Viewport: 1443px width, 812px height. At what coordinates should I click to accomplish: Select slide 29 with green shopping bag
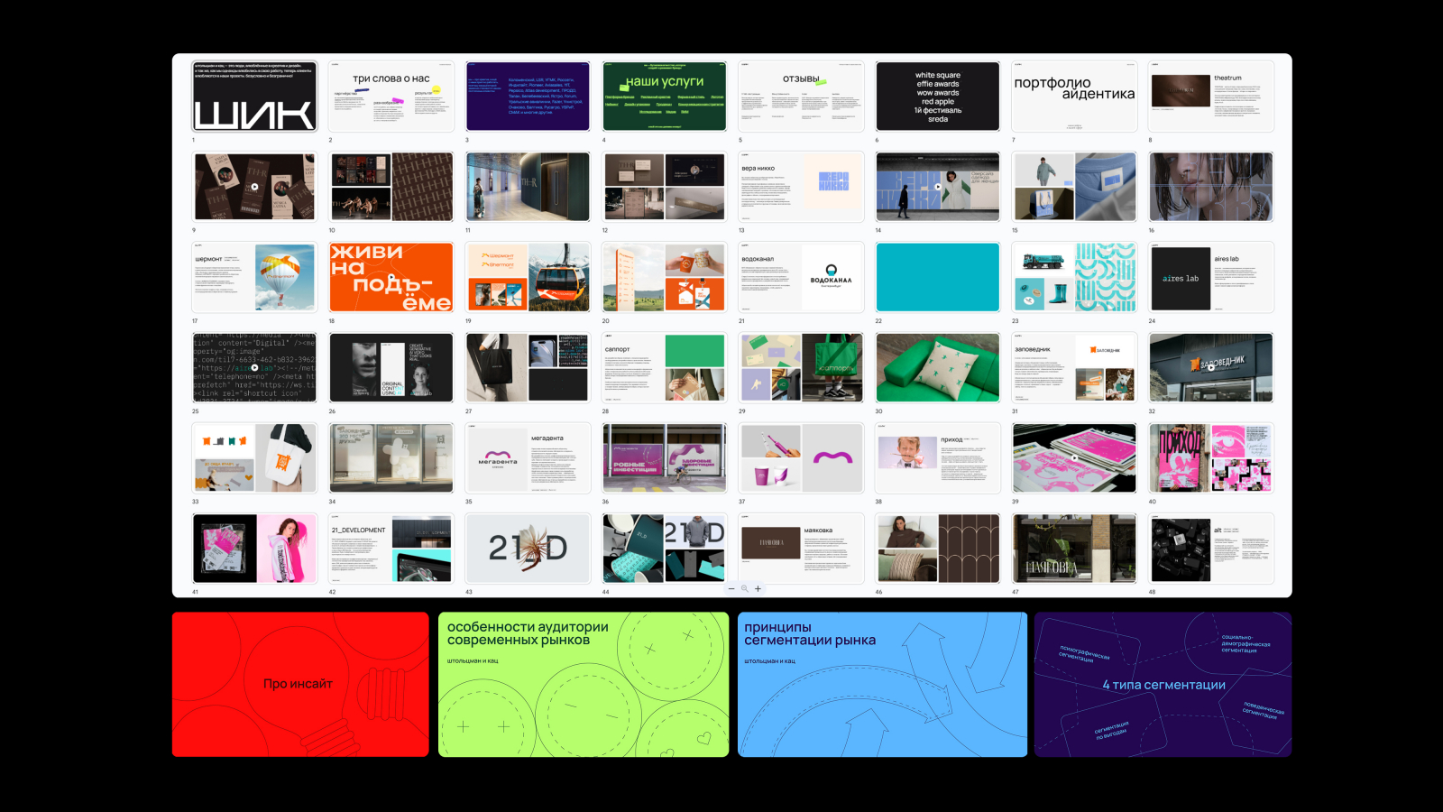(x=801, y=367)
